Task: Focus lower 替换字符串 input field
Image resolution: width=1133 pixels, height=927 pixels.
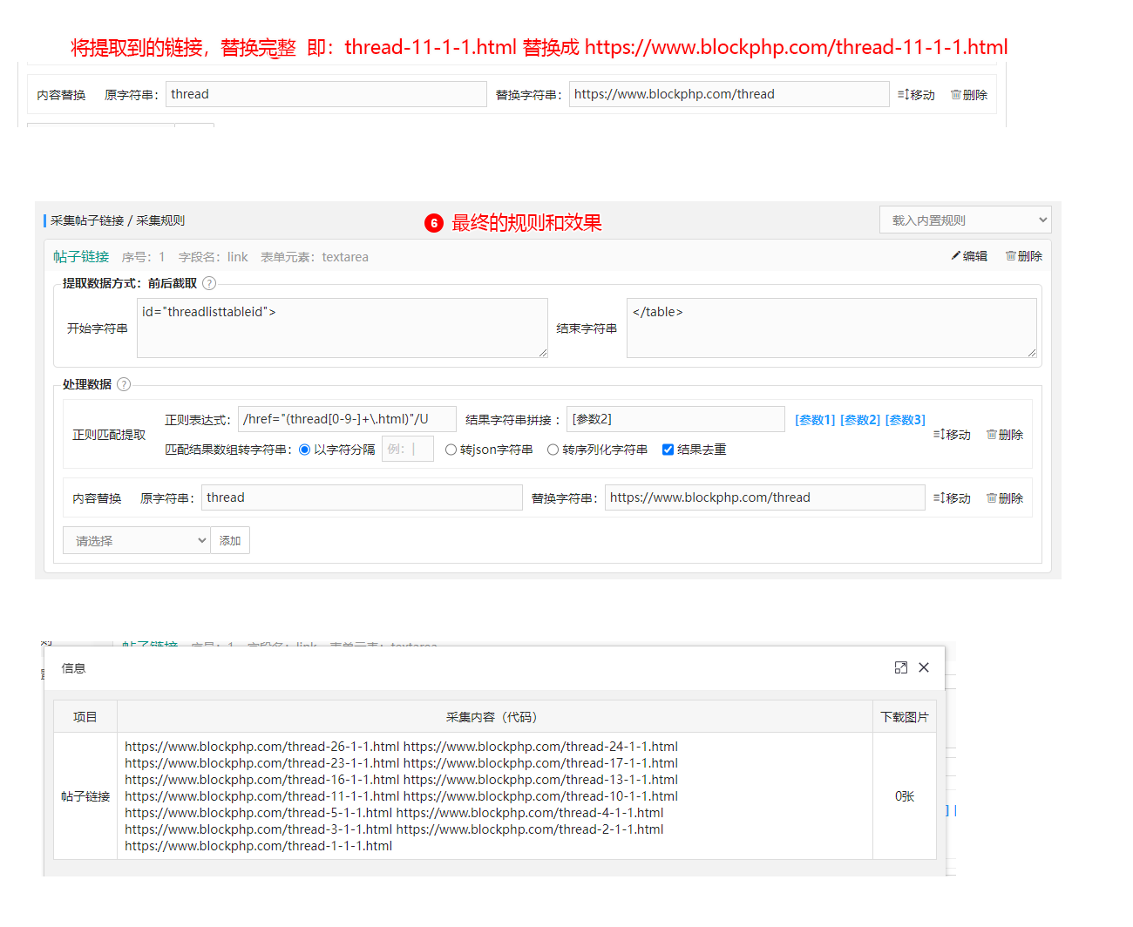Action: tap(765, 497)
